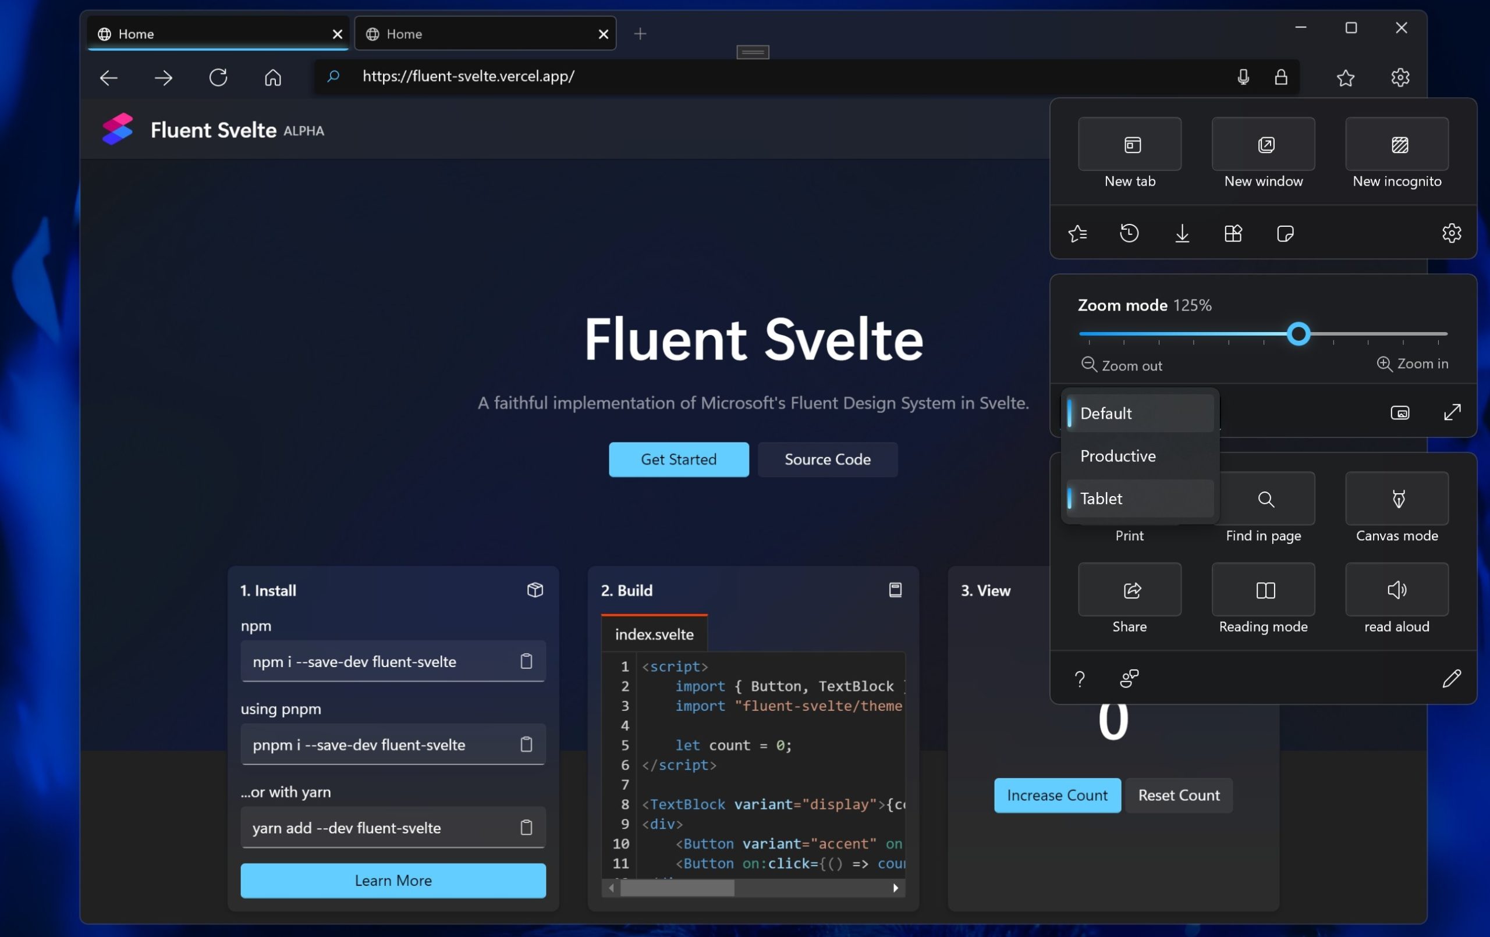The image size is (1490, 937).
Task: Copy the npm install command
Action: tap(526, 661)
